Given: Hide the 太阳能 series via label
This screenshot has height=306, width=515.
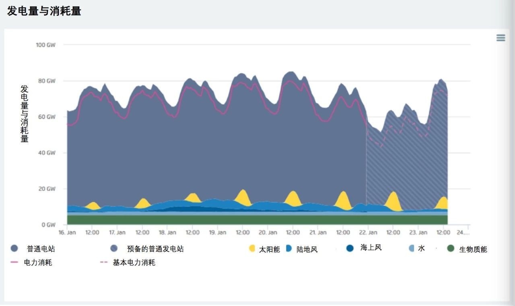Looking at the screenshot, I should tap(269, 249).
